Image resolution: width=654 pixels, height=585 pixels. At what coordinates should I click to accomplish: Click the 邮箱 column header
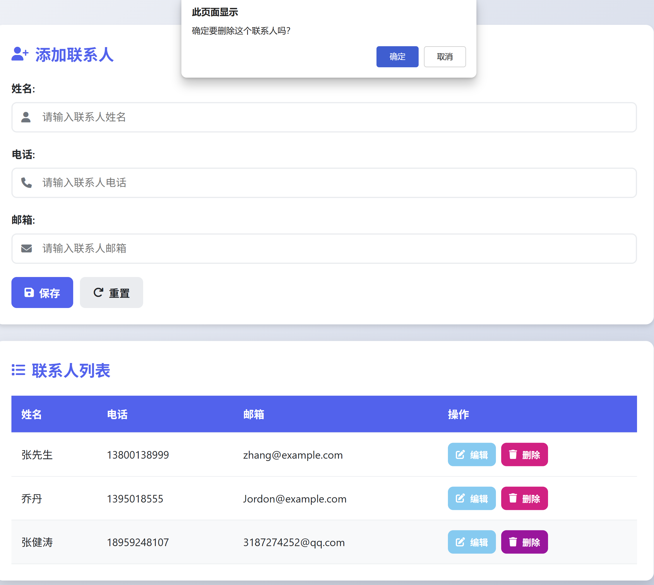[x=254, y=414]
